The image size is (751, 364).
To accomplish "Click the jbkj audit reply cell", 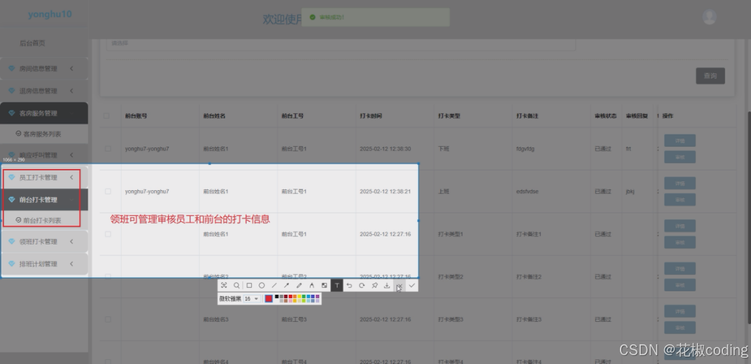I will pos(630,192).
